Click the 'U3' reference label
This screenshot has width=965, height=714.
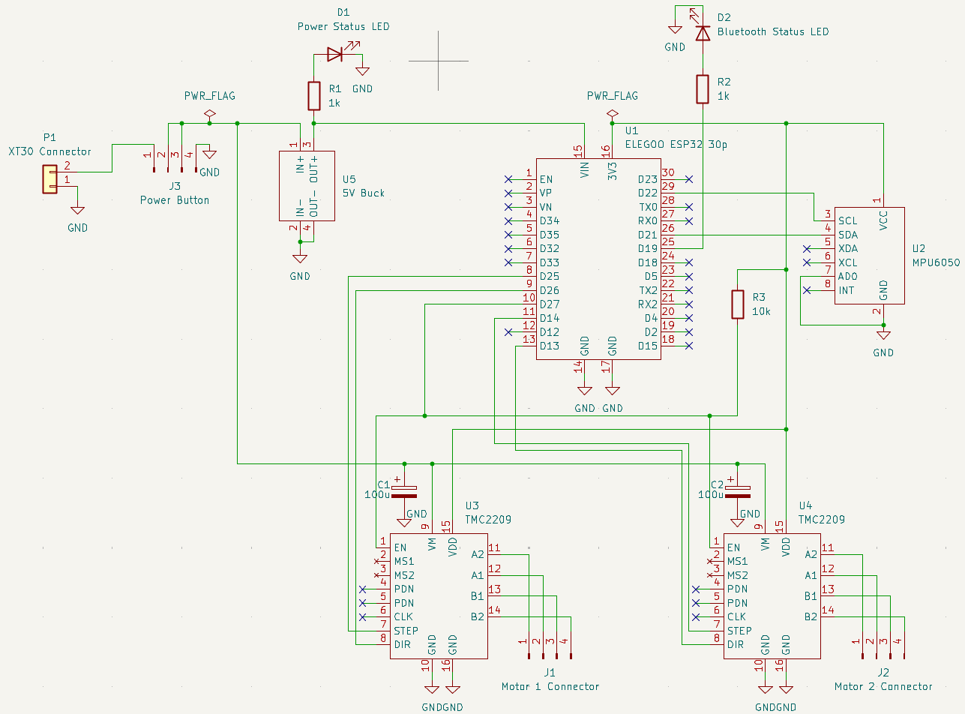(x=472, y=505)
